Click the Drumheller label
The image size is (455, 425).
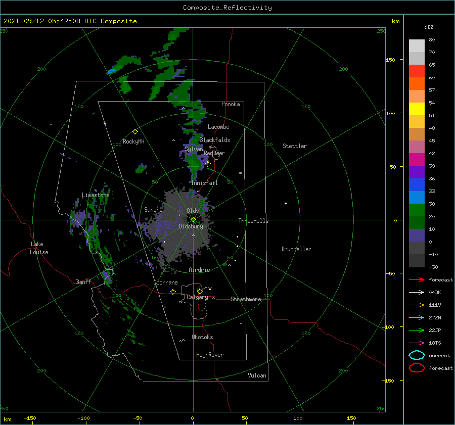(x=296, y=249)
